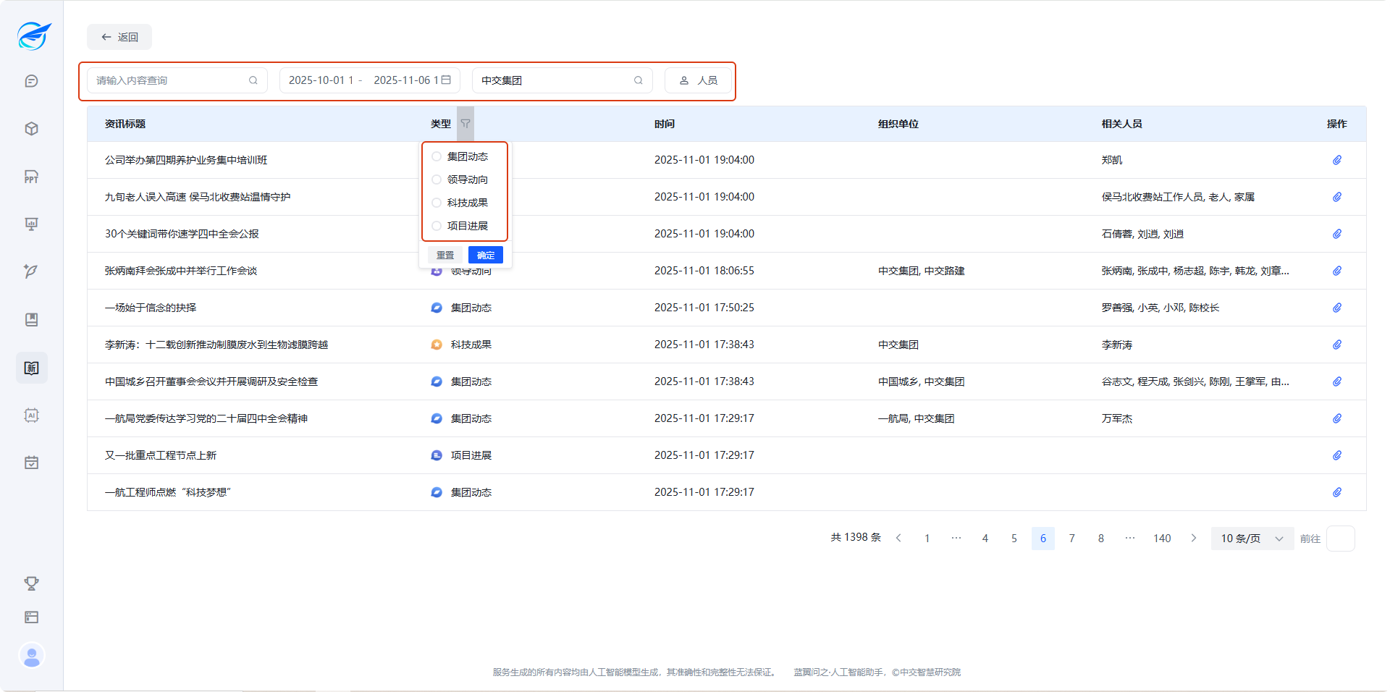
Task: Open the cube module in the sidebar
Action: pyautogui.click(x=31, y=129)
